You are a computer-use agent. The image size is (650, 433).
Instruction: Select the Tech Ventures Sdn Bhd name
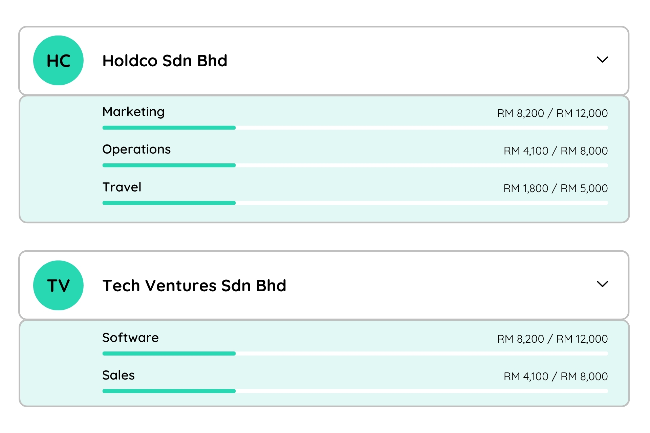pyautogui.click(x=194, y=286)
